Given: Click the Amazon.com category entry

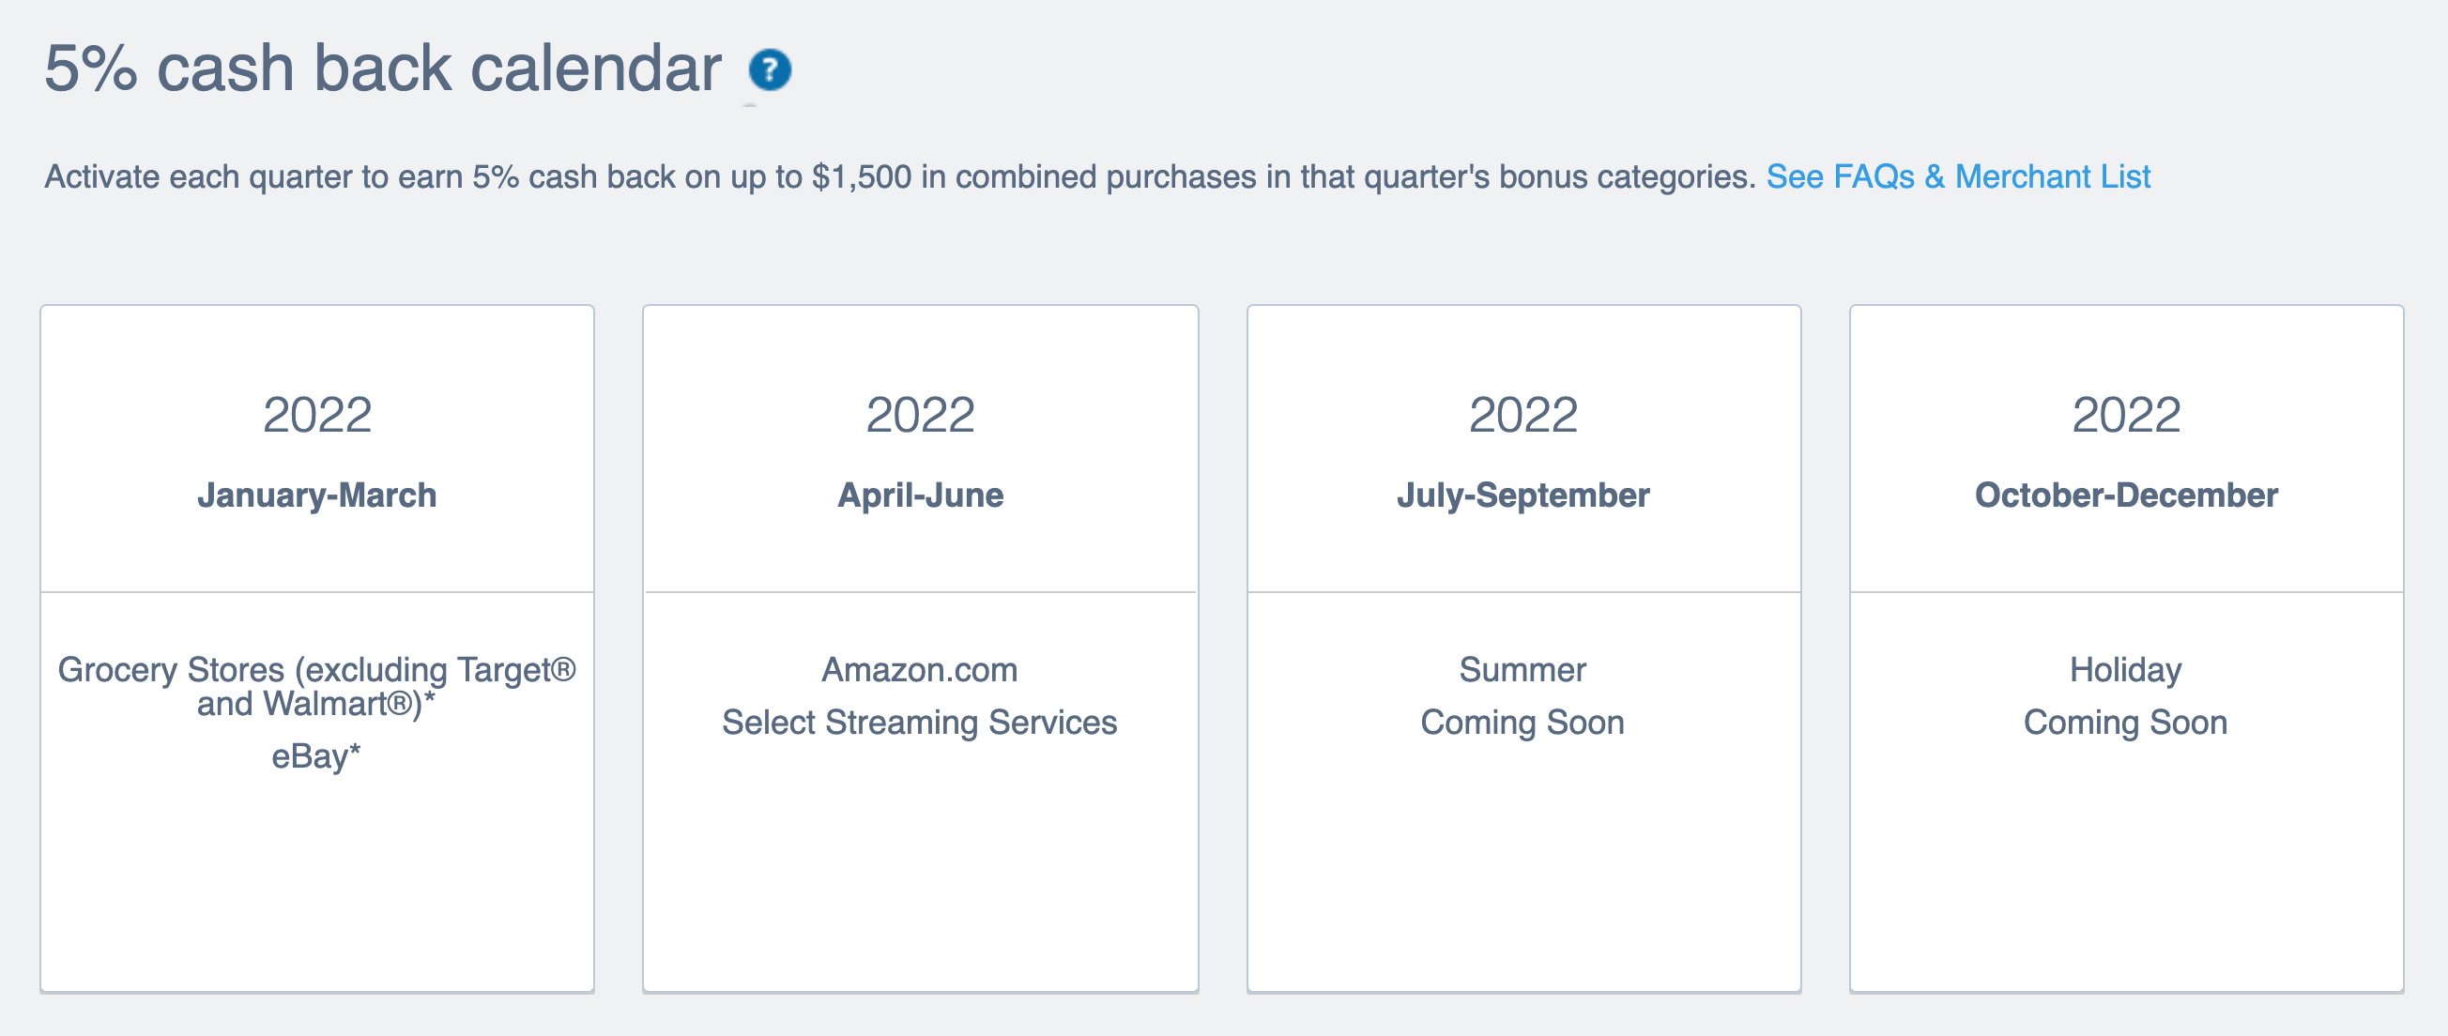Looking at the screenshot, I should 920,670.
